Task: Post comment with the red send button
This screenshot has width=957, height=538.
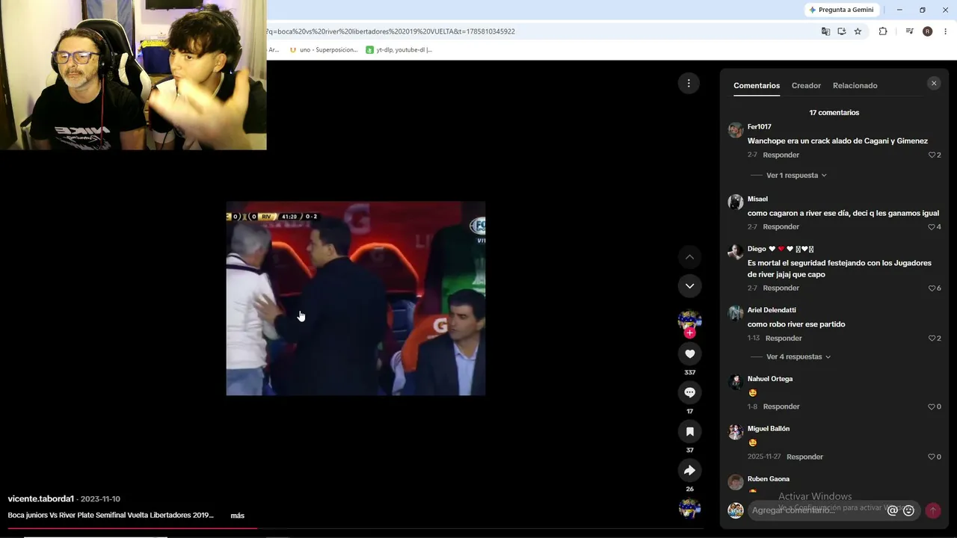Action: click(x=932, y=510)
